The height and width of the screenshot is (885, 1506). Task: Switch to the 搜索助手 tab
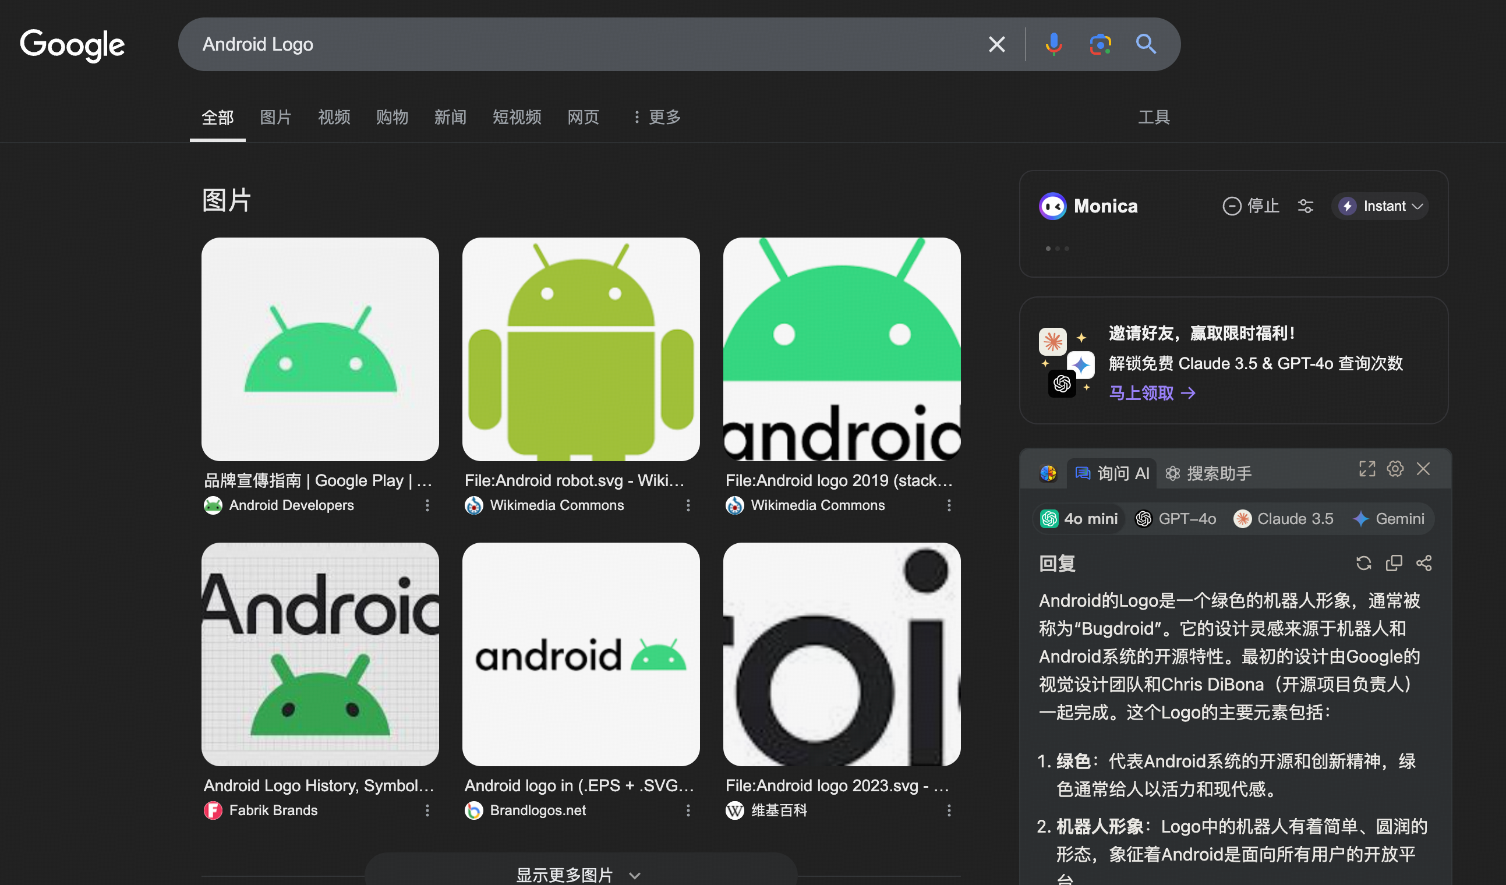point(1208,473)
